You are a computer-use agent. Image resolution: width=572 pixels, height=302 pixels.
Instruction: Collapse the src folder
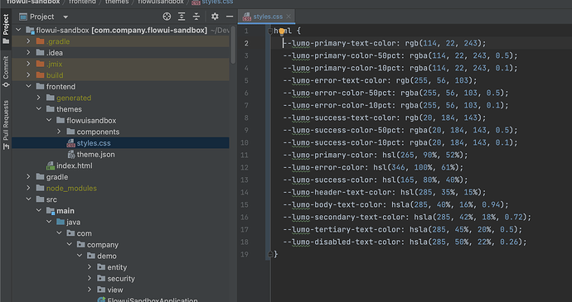click(28, 199)
